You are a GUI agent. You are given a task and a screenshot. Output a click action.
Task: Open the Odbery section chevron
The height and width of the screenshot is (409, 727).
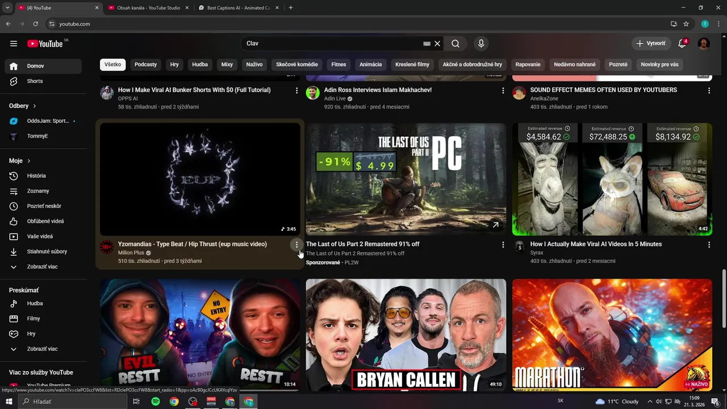[x=35, y=106]
